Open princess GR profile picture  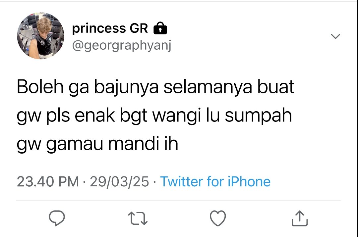coord(41,36)
